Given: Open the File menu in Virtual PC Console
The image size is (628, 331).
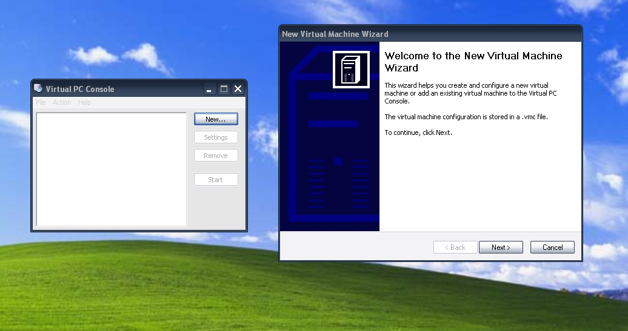Looking at the screenshot, I should pyautogui.click(x=41, y=102).
